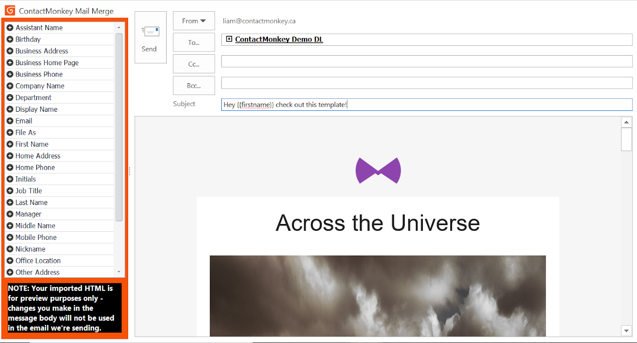This screenshot has height=343, width=637.
Task: Select the Nickname label text
Action: point(30,249)
